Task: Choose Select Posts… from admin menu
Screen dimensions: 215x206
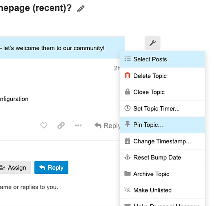Action: [162, 59]
